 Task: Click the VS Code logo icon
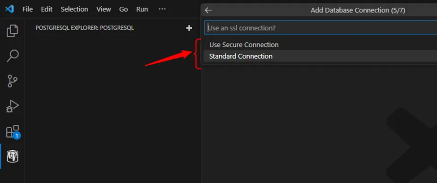[10, 9]
